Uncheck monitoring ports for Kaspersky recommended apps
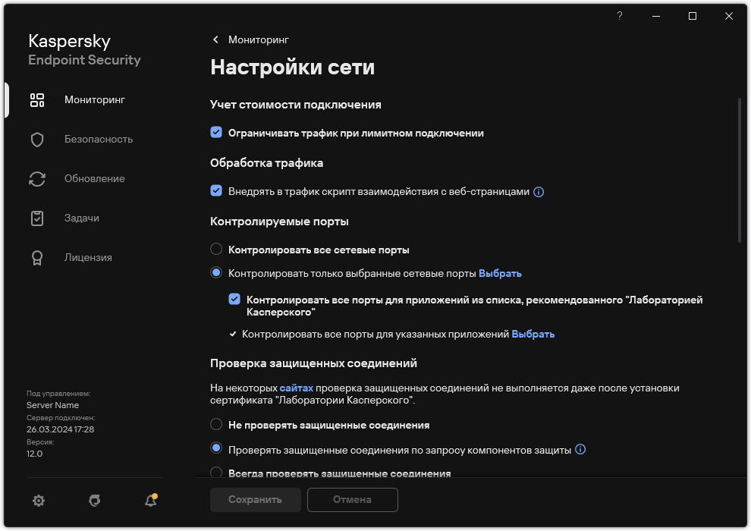Screen dimensions: 751x531 [x=235, y=299]
